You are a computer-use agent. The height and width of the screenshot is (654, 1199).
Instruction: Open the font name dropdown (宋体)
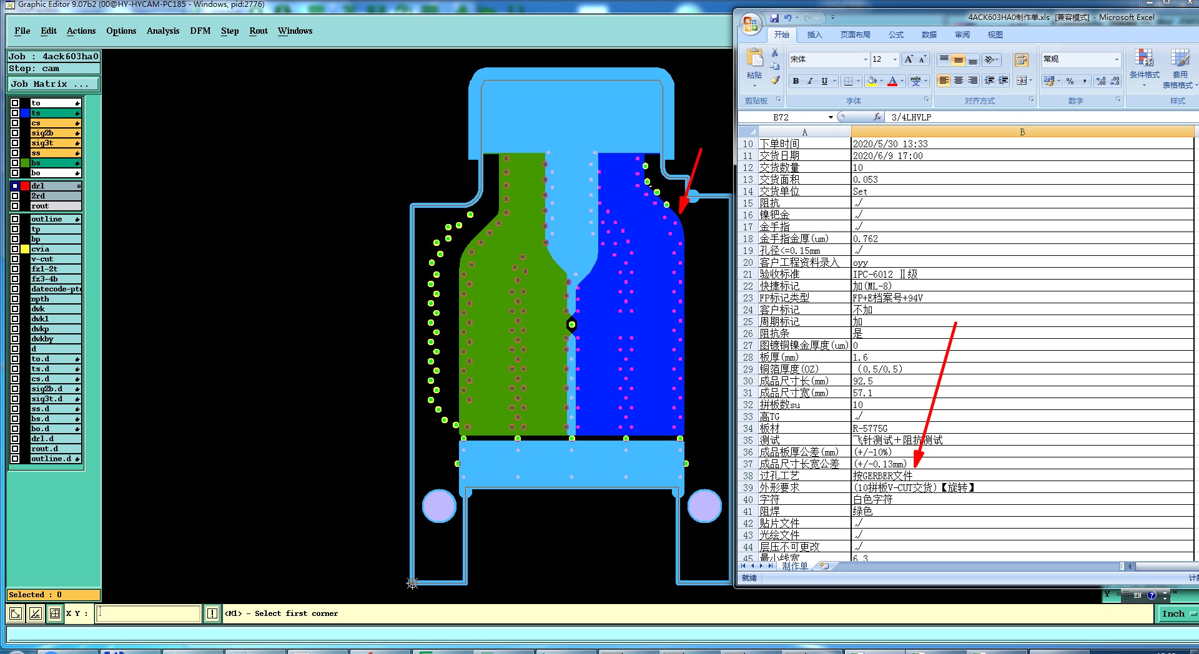click(x=866, y=59)
